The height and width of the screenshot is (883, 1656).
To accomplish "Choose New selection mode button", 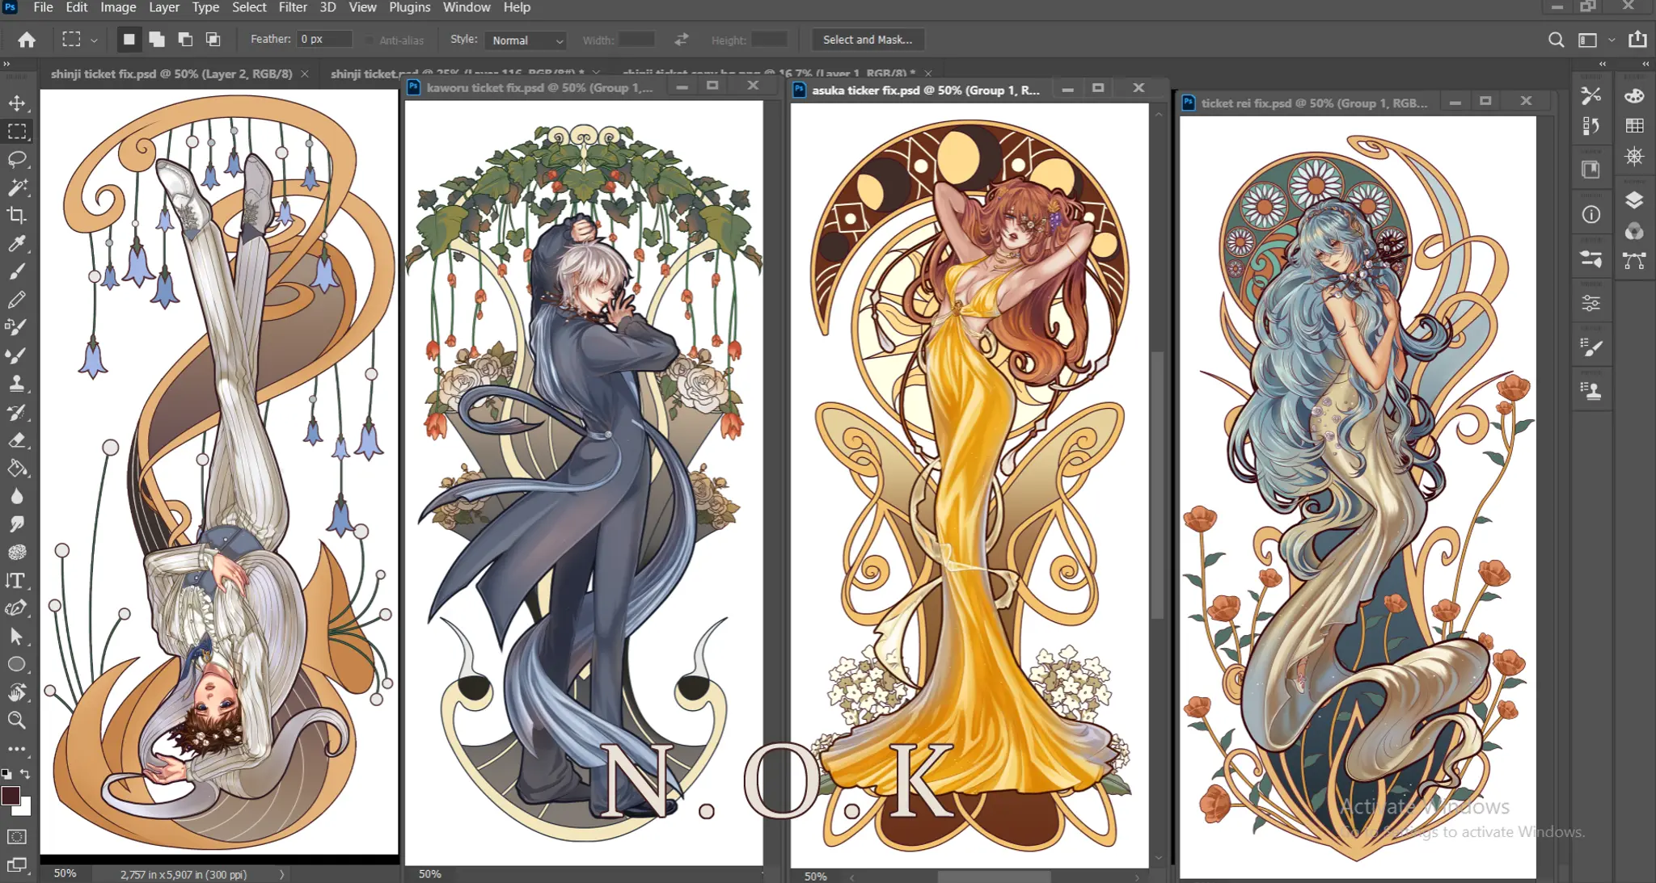I will pyautogui.click(x=129, y=39).
